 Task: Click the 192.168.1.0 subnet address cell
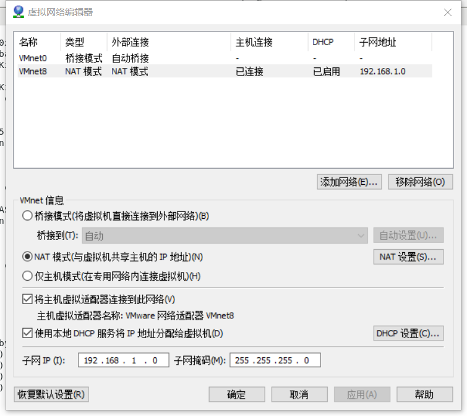point(383,72)
